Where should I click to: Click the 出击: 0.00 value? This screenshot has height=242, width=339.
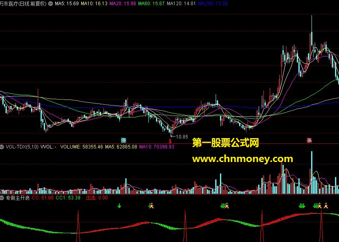click(x=97, y=198)
